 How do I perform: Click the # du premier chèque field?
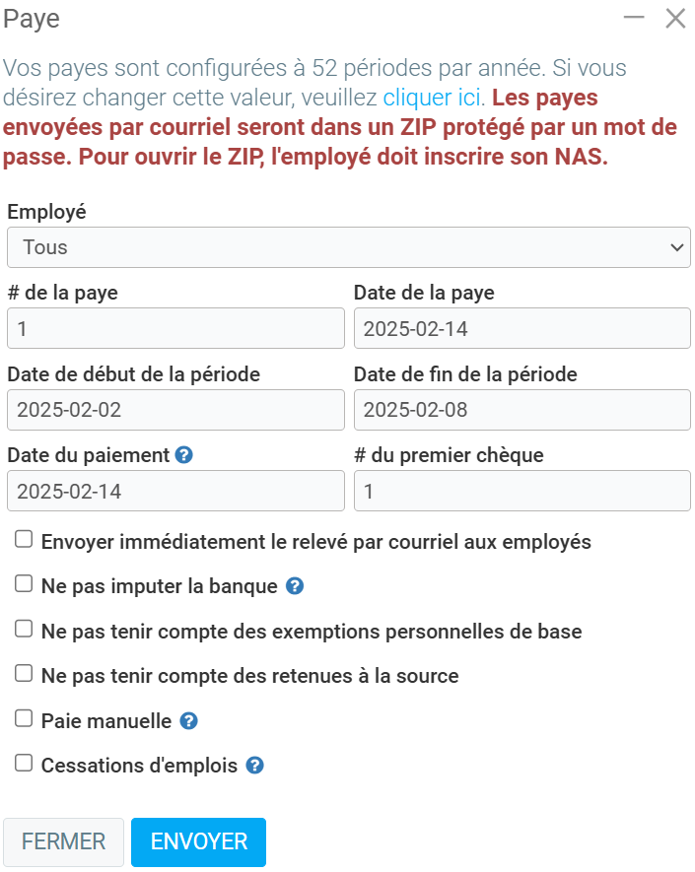tap(521, 491)
